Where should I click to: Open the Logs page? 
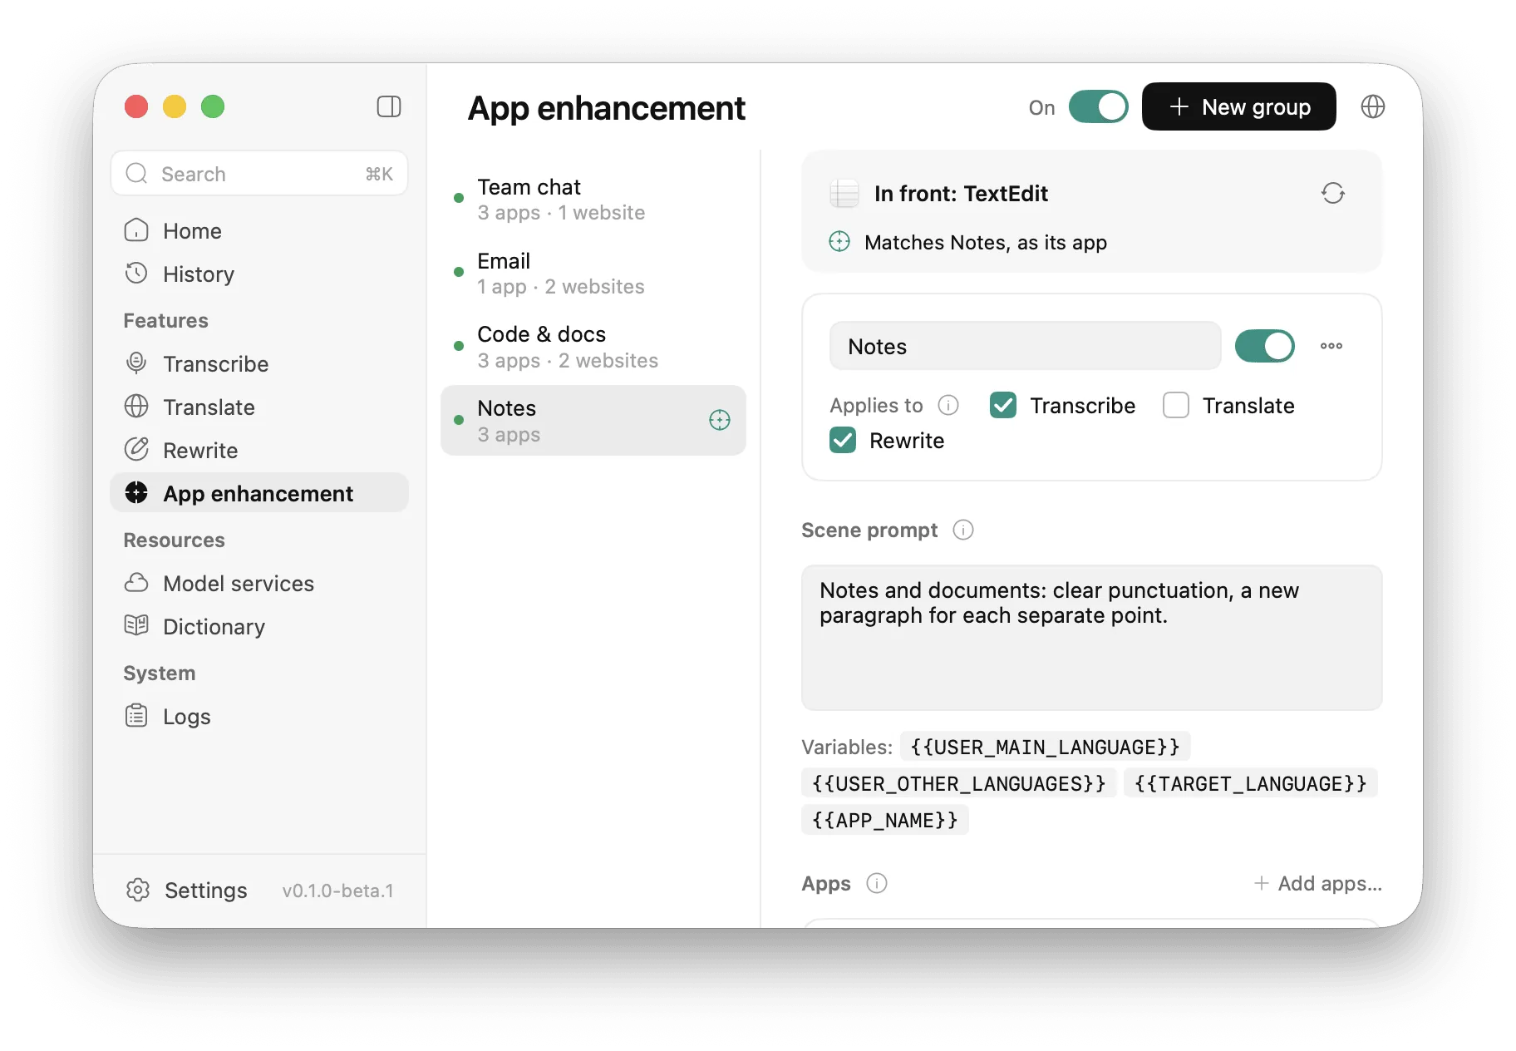coord(259,716)
